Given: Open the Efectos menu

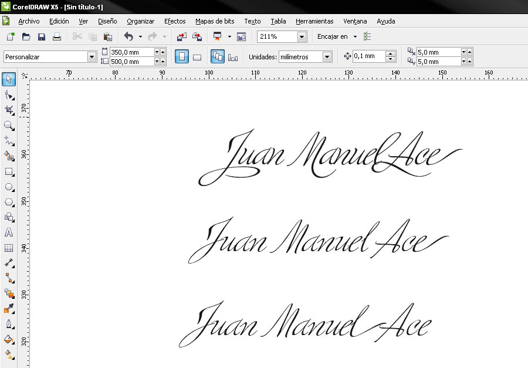Looking at the screenshot, I should 175,21.
